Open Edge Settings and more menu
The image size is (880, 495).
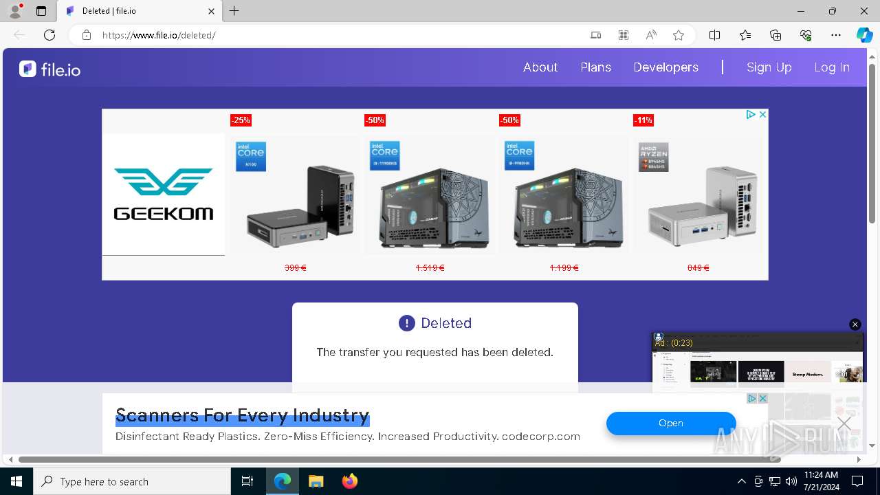(x=836, y=35)
